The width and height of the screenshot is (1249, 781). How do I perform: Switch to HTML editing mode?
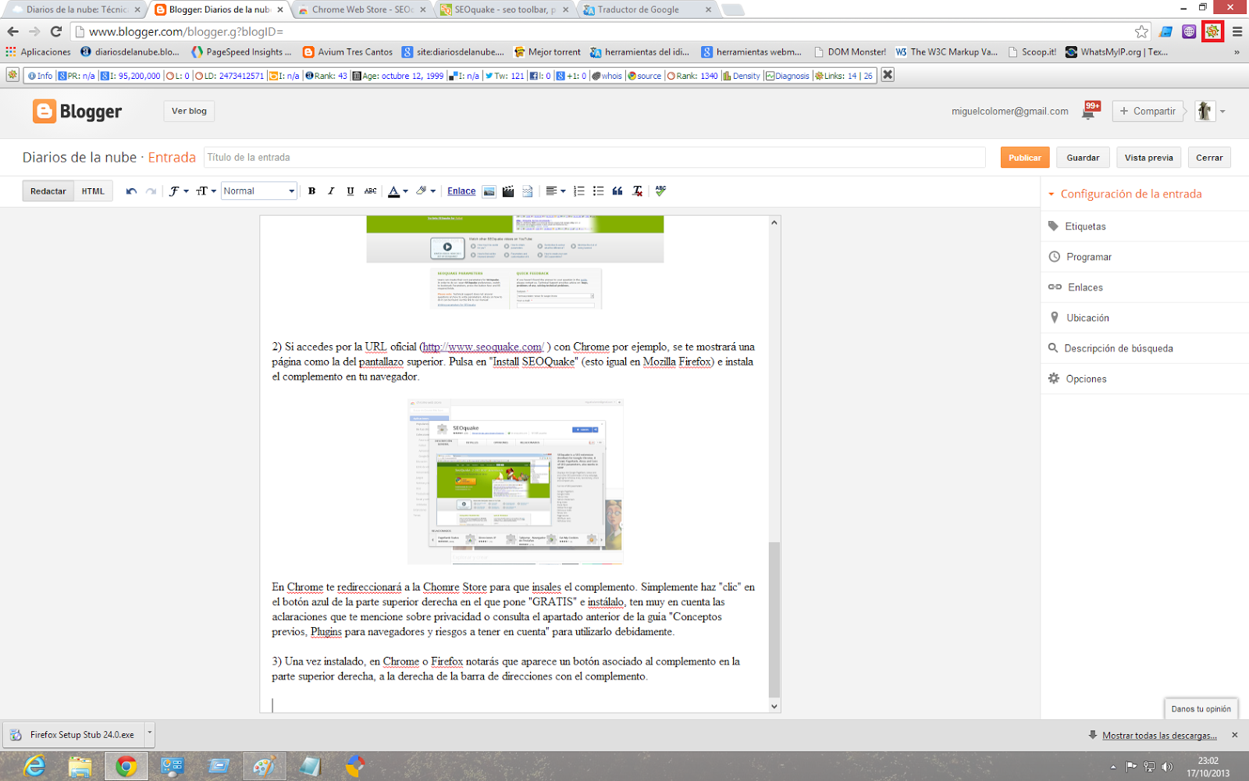[x=93, y=191]
